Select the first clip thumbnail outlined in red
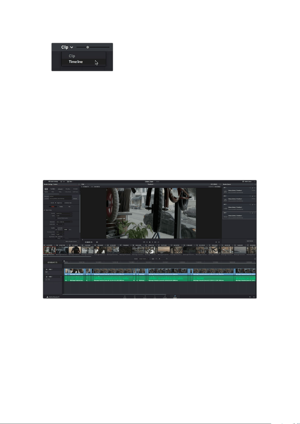The image size is (300, 424). [x=50, y=250]
